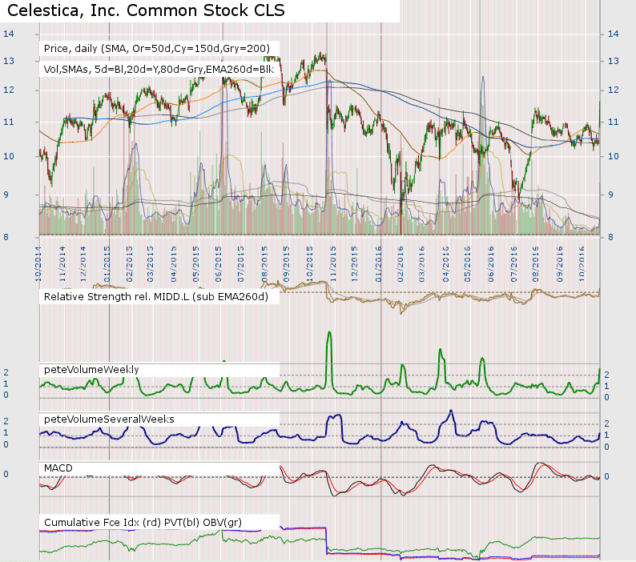Screen dimensions: 636x562
Task: Click the 03/2016 date axis label
Action: pyautogui.click(x=422, y=264)
